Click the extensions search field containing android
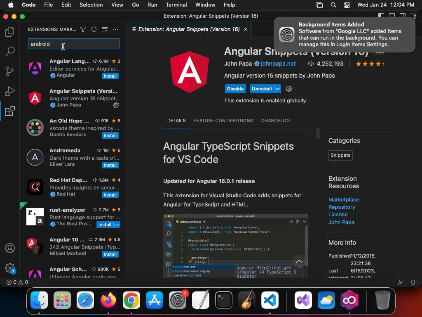Screen dimensions: 422x317 (x=74, y=44)
